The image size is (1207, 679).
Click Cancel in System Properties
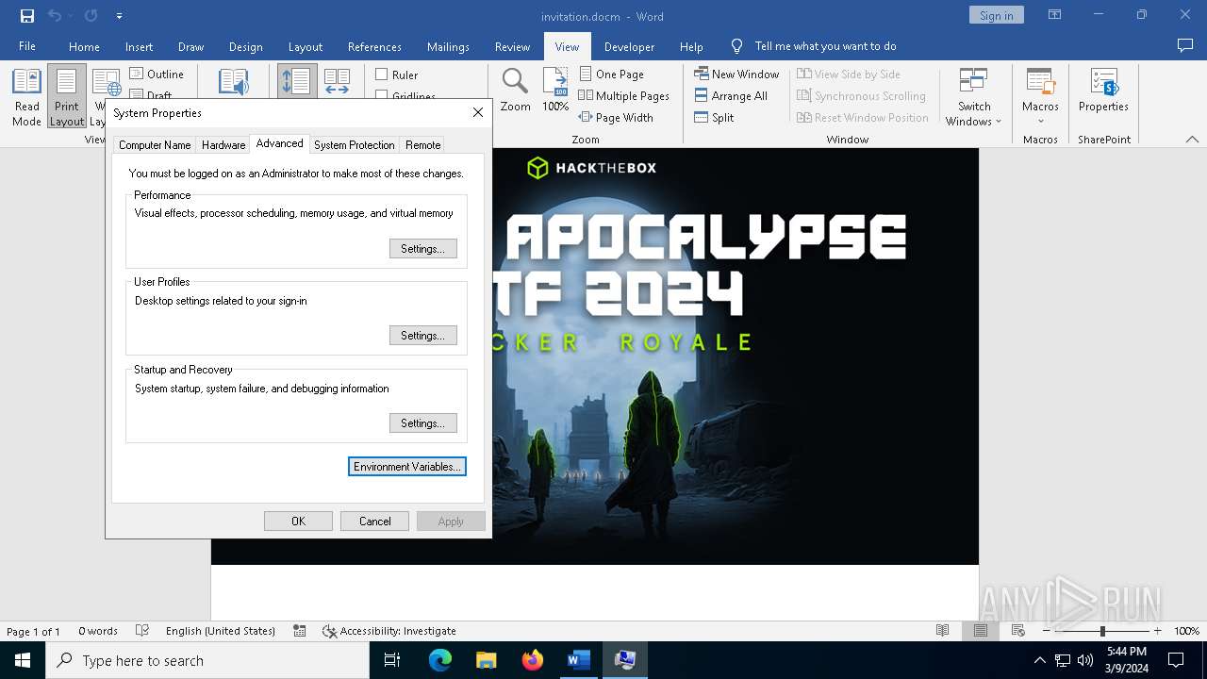click(x=374, y=521)
